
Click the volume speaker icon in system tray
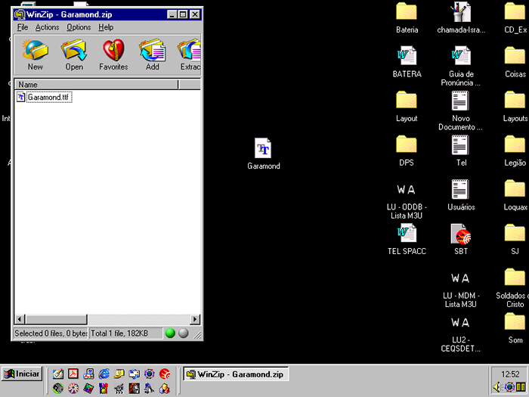tap(497, 387)
